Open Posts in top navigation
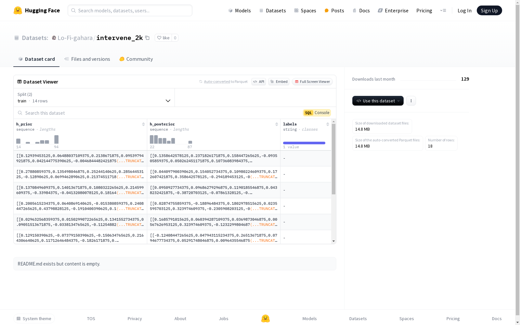520x325 pixels. pyautogui.click(x=334, y=10)
